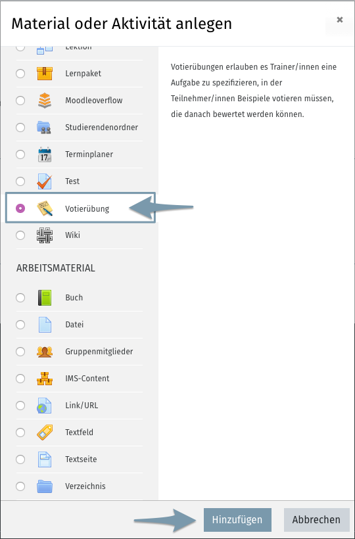
Task: Click the Terminplaner calendar icon
Action: [x=44, y=154]
